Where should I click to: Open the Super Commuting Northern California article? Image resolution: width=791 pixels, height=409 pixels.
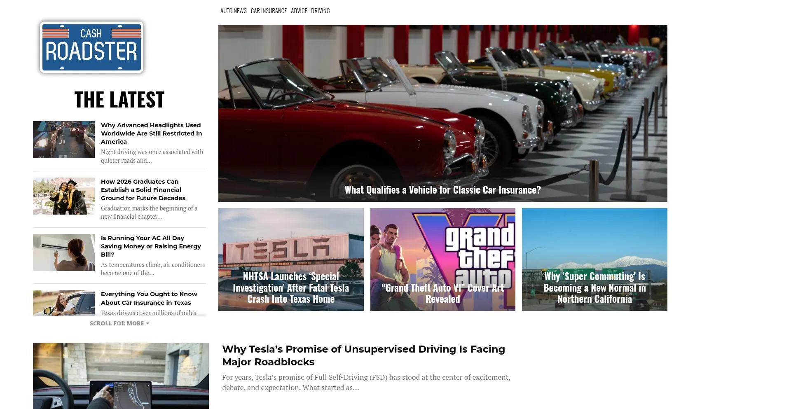point(594,259)
